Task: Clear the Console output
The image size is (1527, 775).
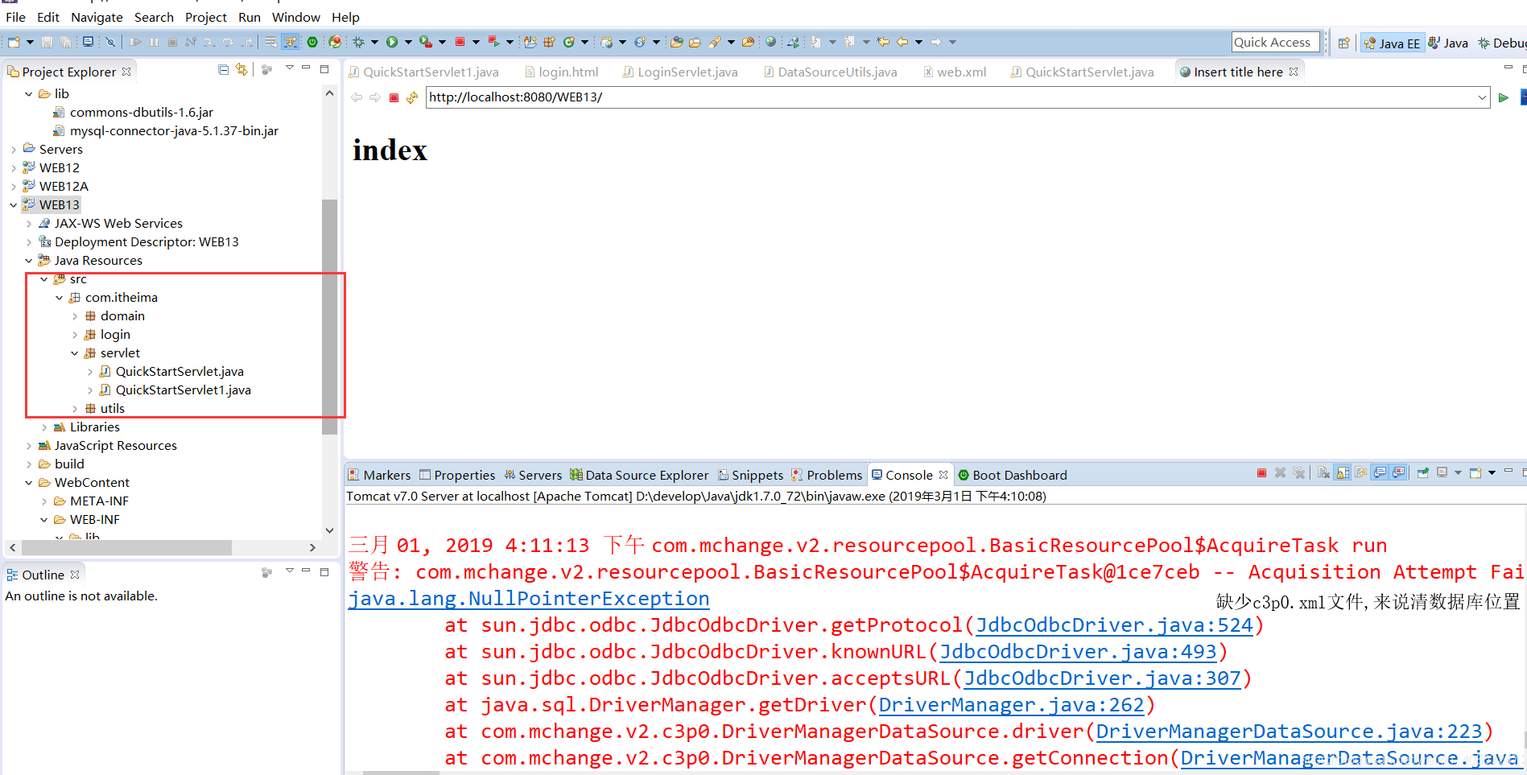Action: point(1323,473)
